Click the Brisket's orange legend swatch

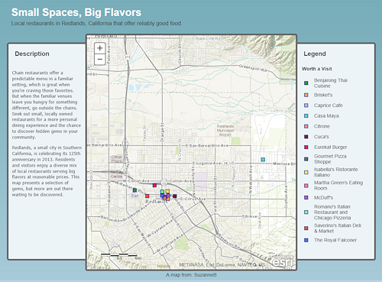[x=306, y=95]
